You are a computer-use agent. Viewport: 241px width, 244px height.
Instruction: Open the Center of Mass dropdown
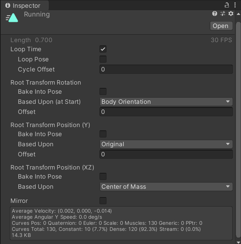(166, 187)
